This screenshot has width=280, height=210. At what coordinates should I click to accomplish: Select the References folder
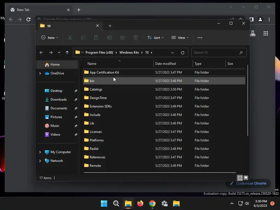[x=164, y=157]
